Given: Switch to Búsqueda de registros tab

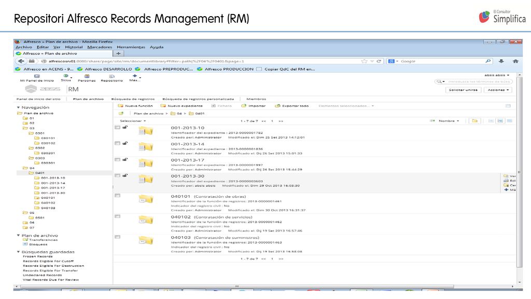Looking at the screenshot, I should pyautogui.click(x=133, y=99).
